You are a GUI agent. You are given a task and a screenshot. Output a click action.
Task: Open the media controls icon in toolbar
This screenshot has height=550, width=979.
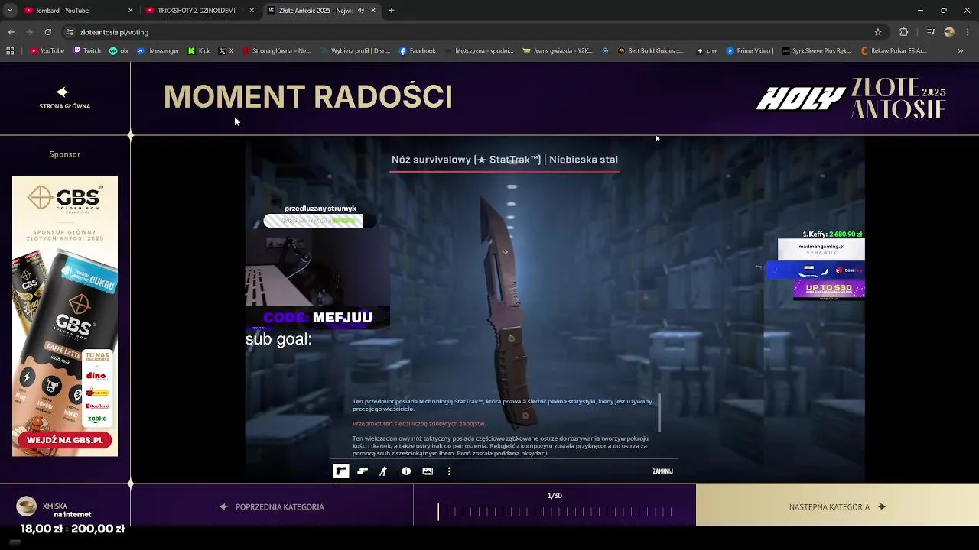click(x=931, y=32)
